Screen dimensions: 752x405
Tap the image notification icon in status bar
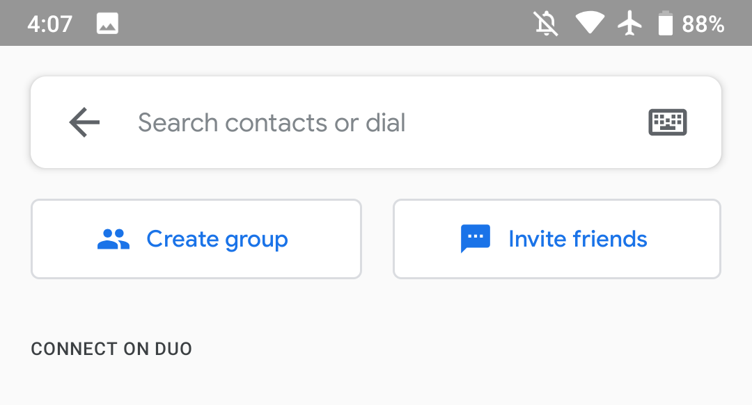(107, 24)
